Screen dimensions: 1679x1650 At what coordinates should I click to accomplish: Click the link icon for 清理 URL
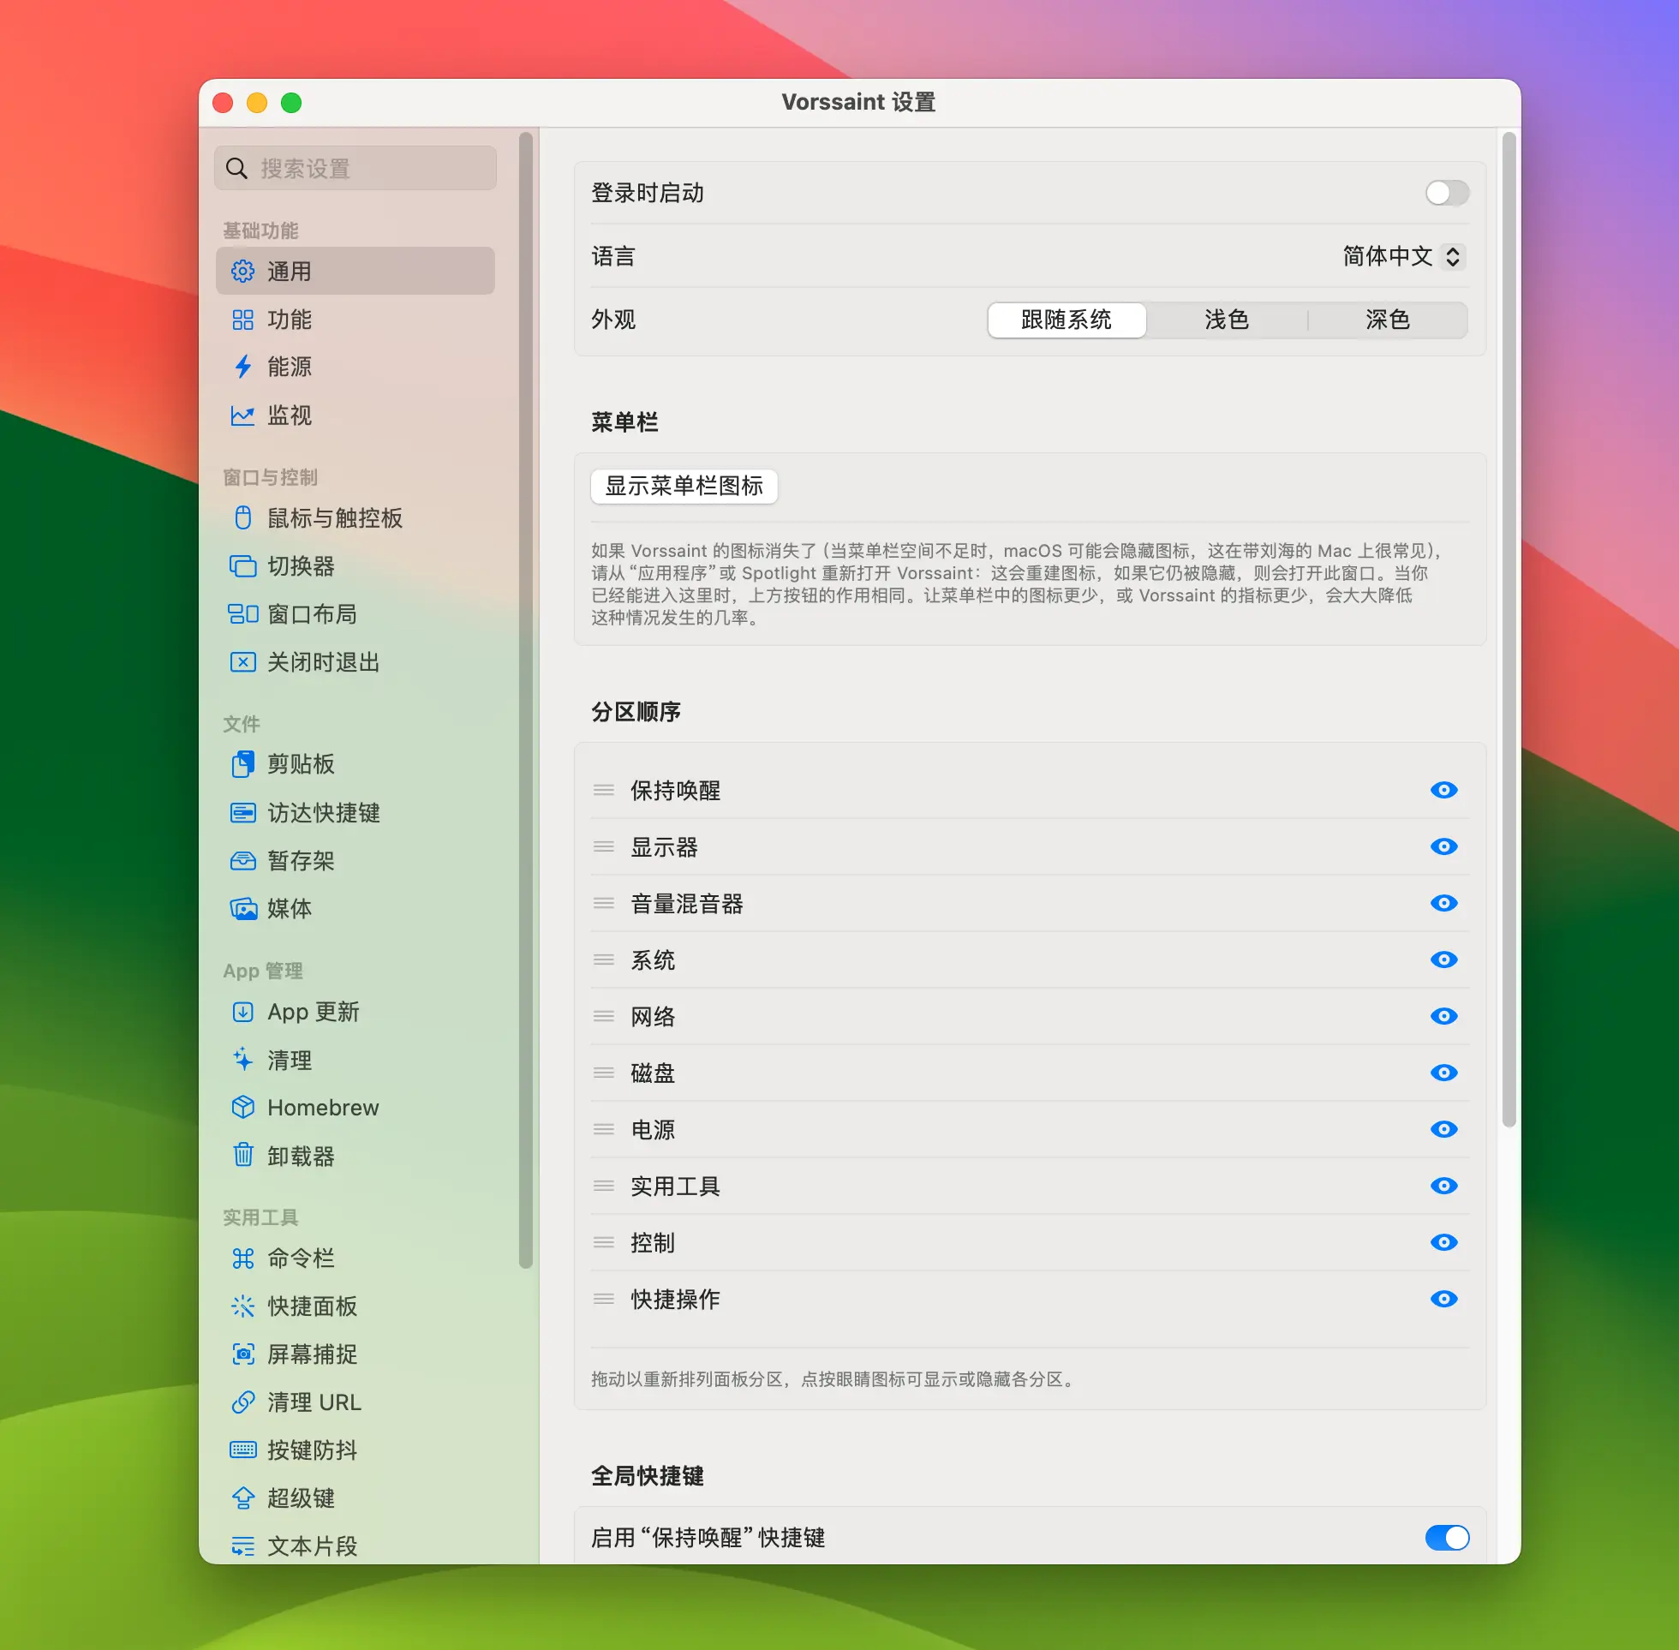point(242,1402)
